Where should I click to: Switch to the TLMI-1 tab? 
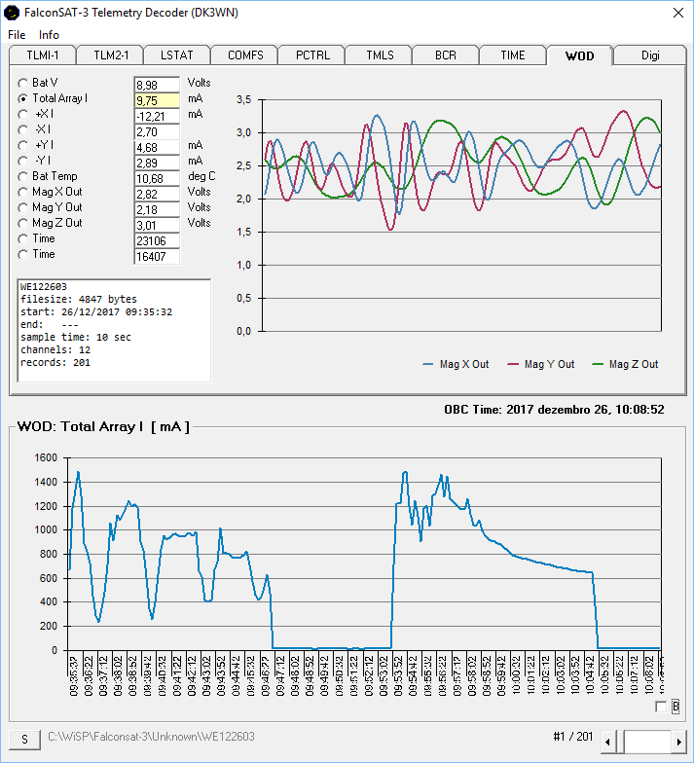[x=41, y=55]
